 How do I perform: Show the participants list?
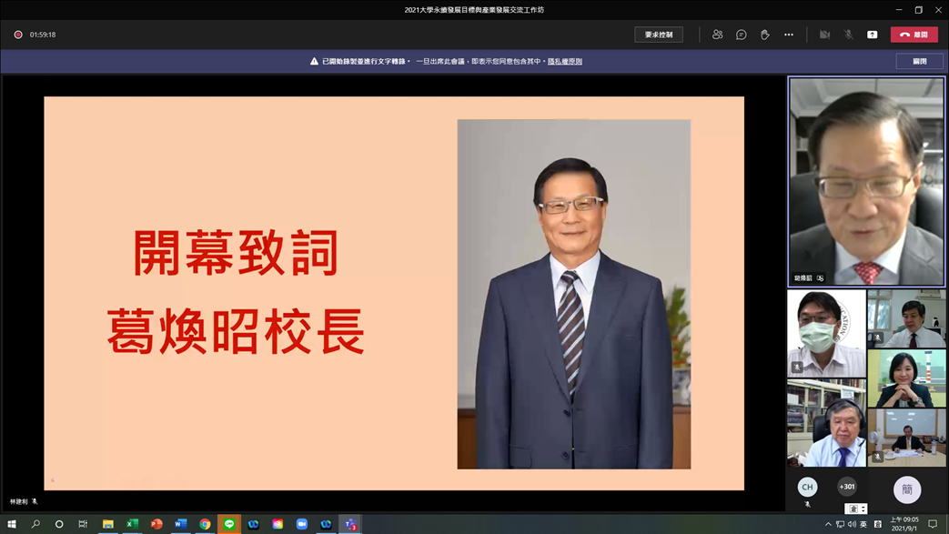pyautogui.click(x=716, y=35)
